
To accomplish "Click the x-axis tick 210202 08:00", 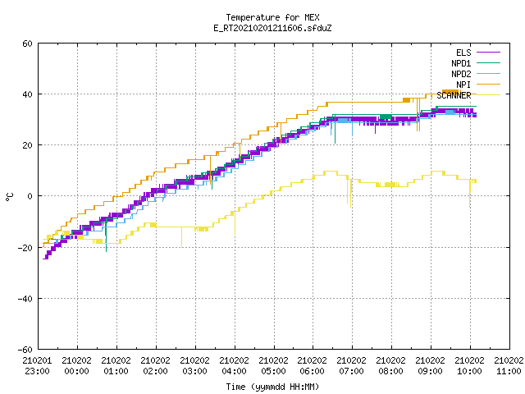I will click(x=390, y=366).
